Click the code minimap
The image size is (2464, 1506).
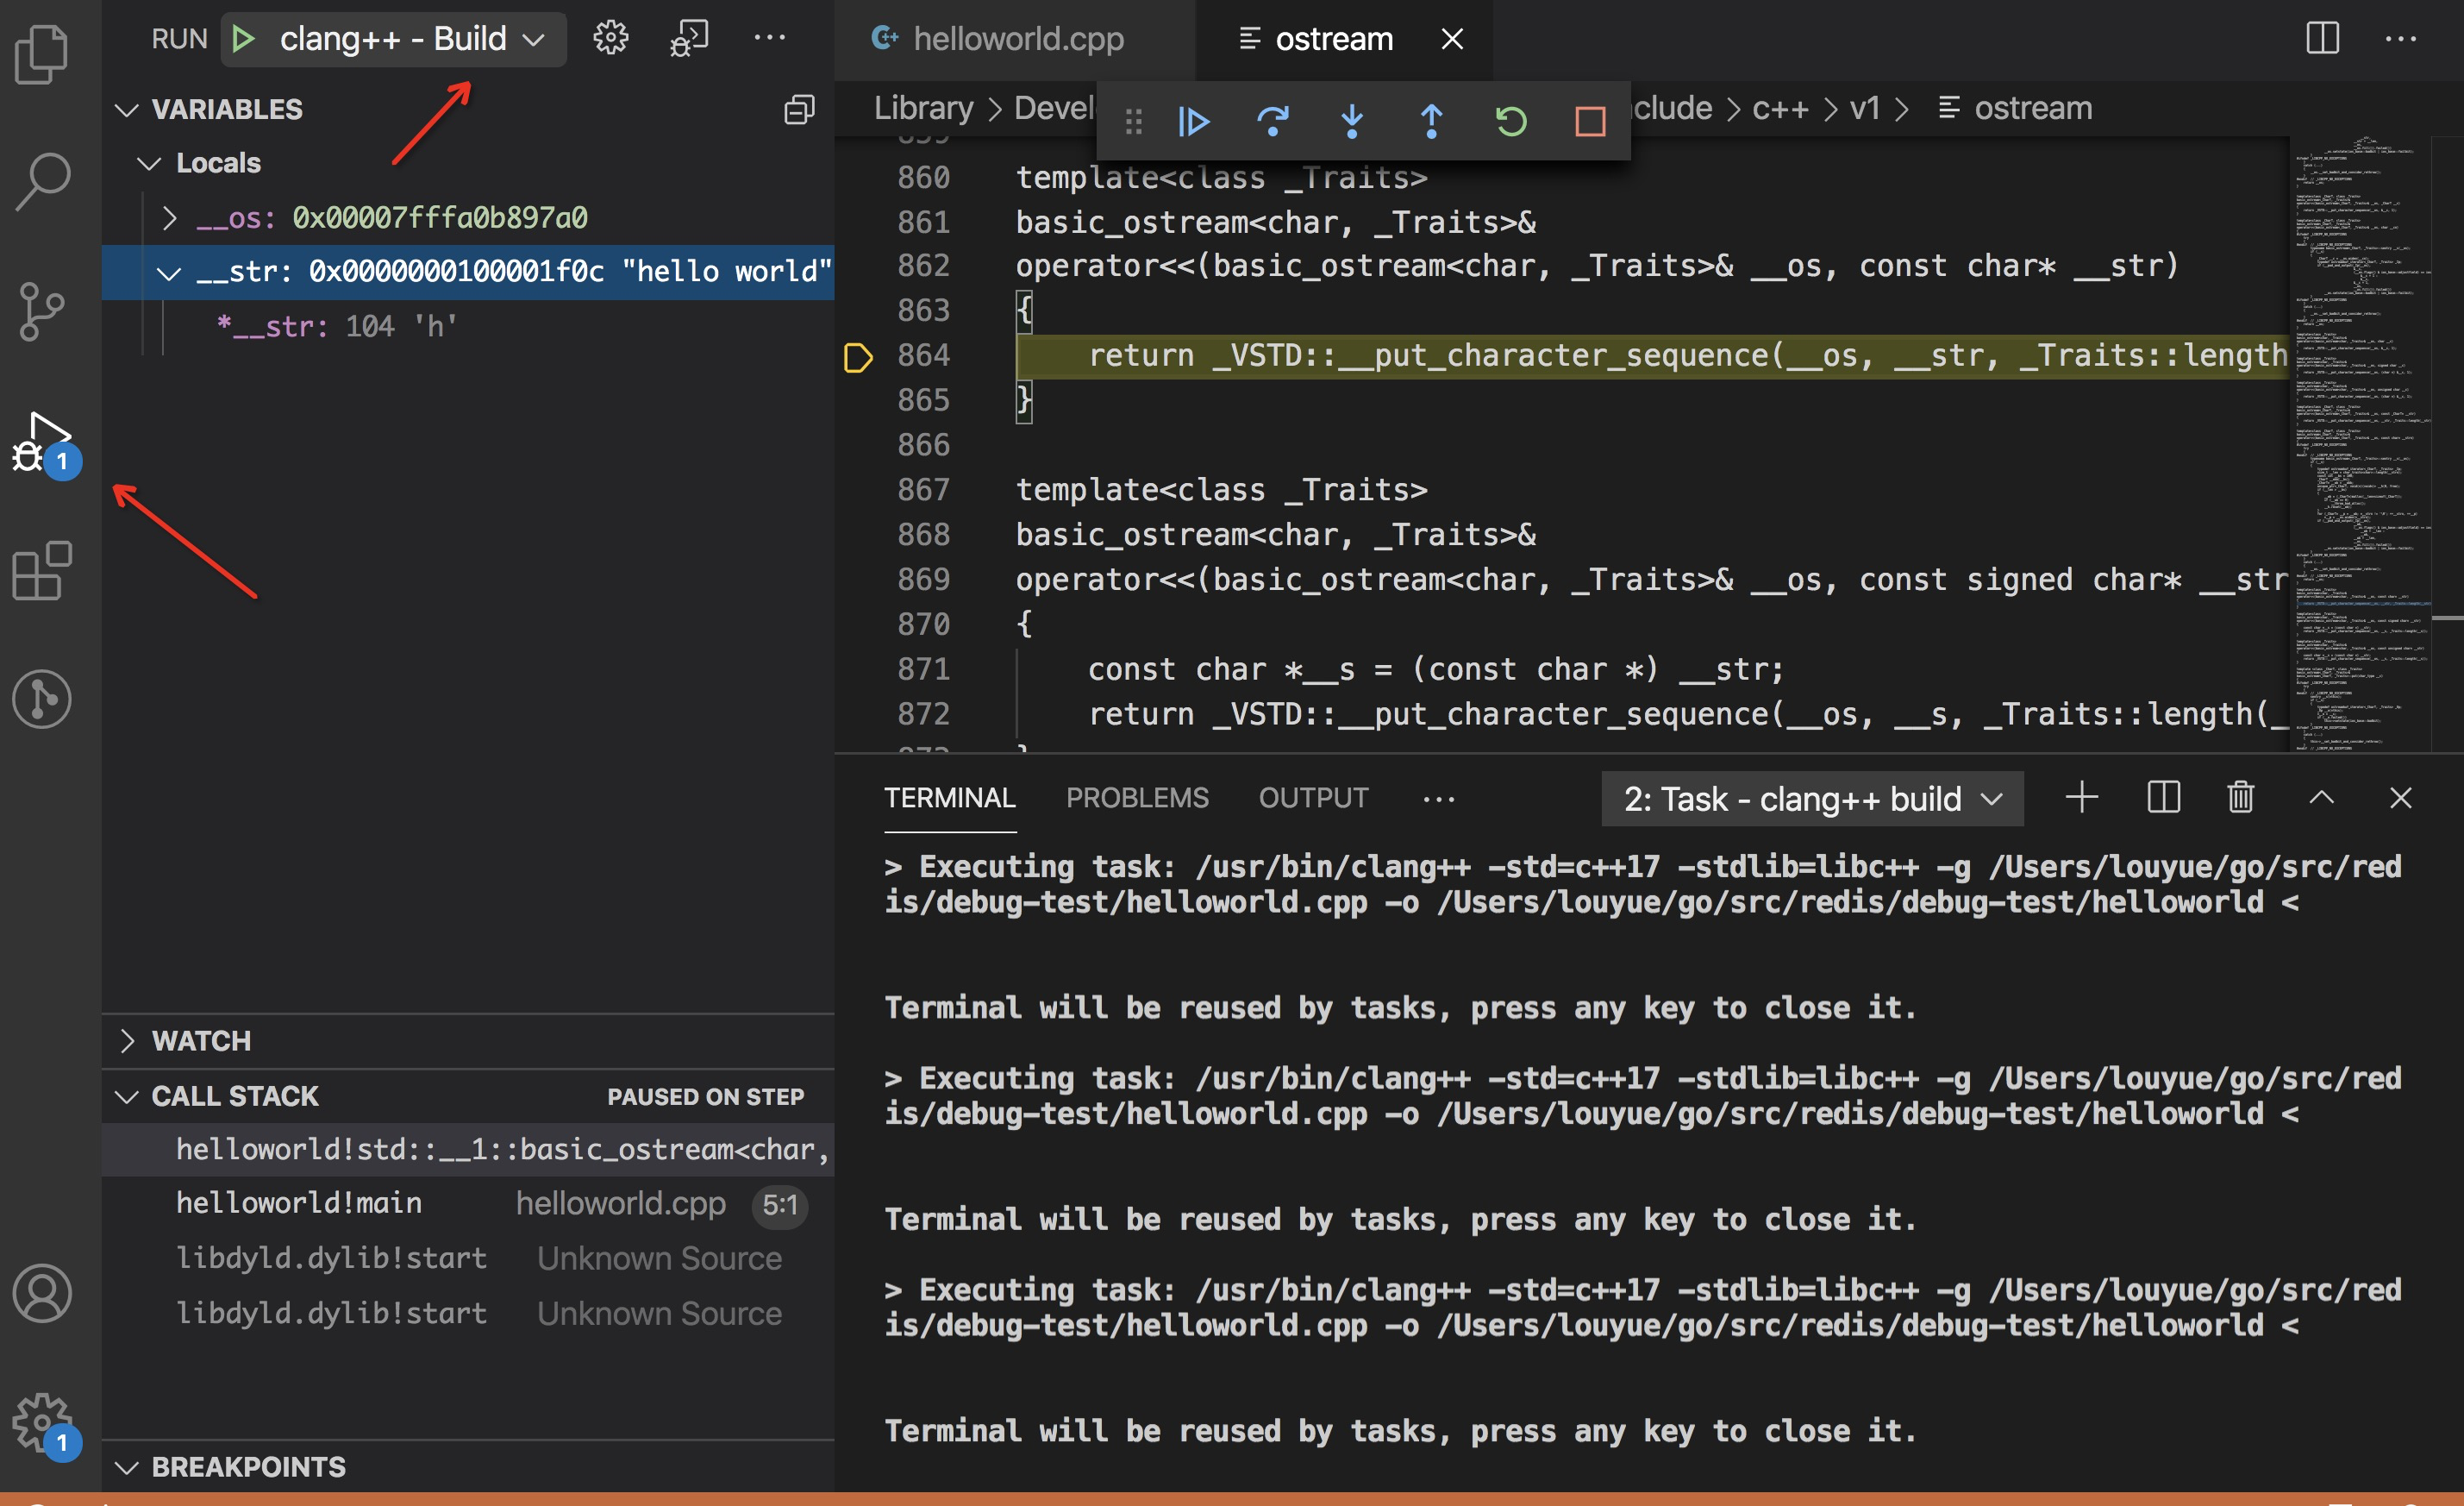coord(2362,443)
